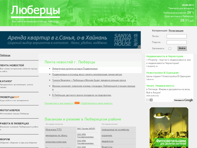Click the Реклама от Google label

(x=183, y=100)
